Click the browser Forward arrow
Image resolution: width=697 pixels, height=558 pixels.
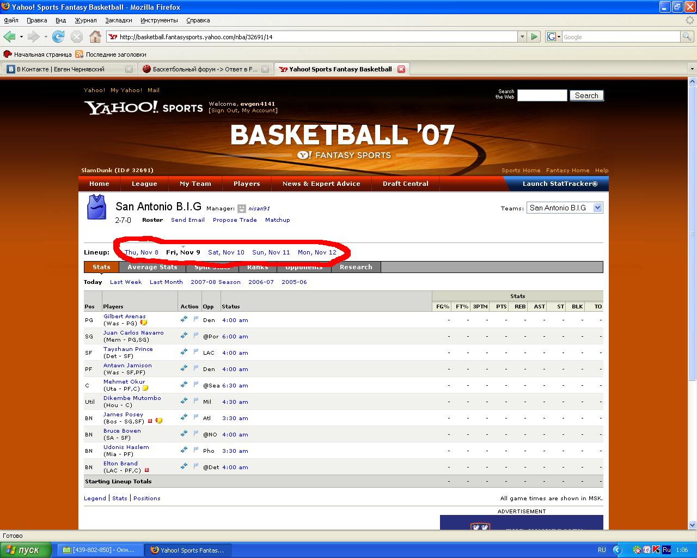coord(33,37)
